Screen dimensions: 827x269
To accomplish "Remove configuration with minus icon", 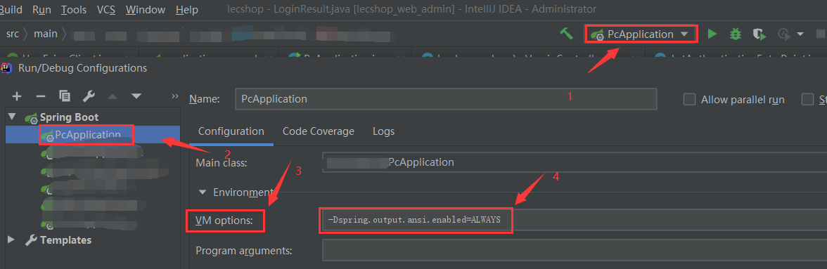I will point(41,96).
